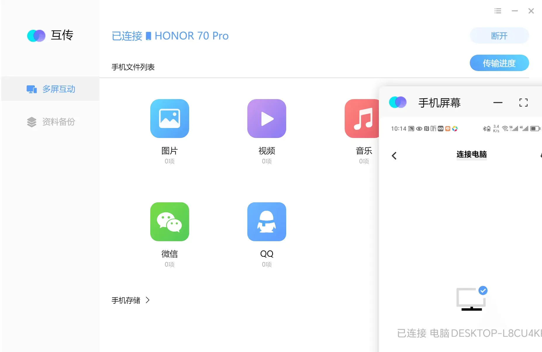542x352 pixels.
Task: Open the 视频 (videos) category icon
Action: click(267, 118)
